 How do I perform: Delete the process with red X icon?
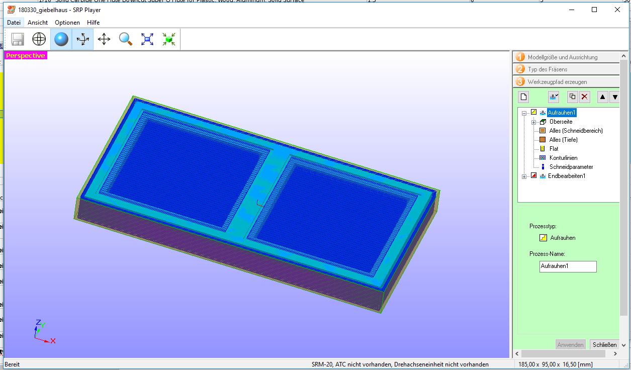point(584,97)
